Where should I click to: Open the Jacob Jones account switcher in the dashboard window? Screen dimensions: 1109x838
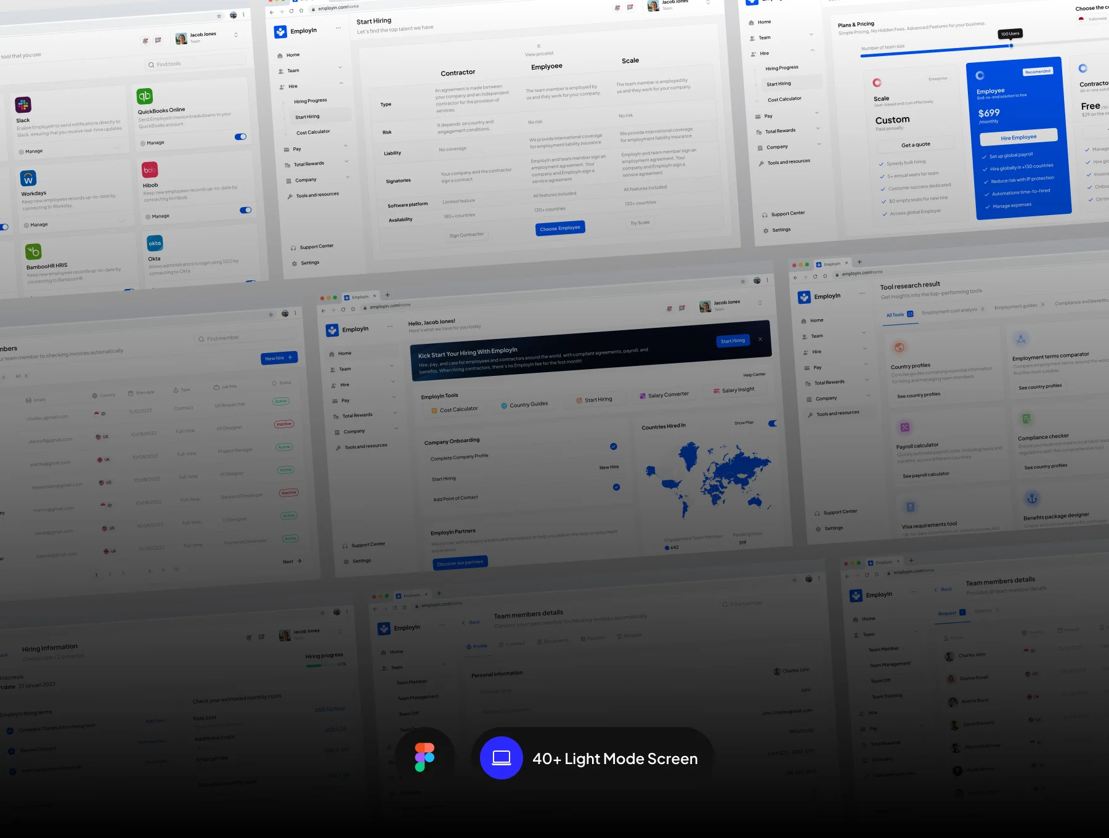760,303
